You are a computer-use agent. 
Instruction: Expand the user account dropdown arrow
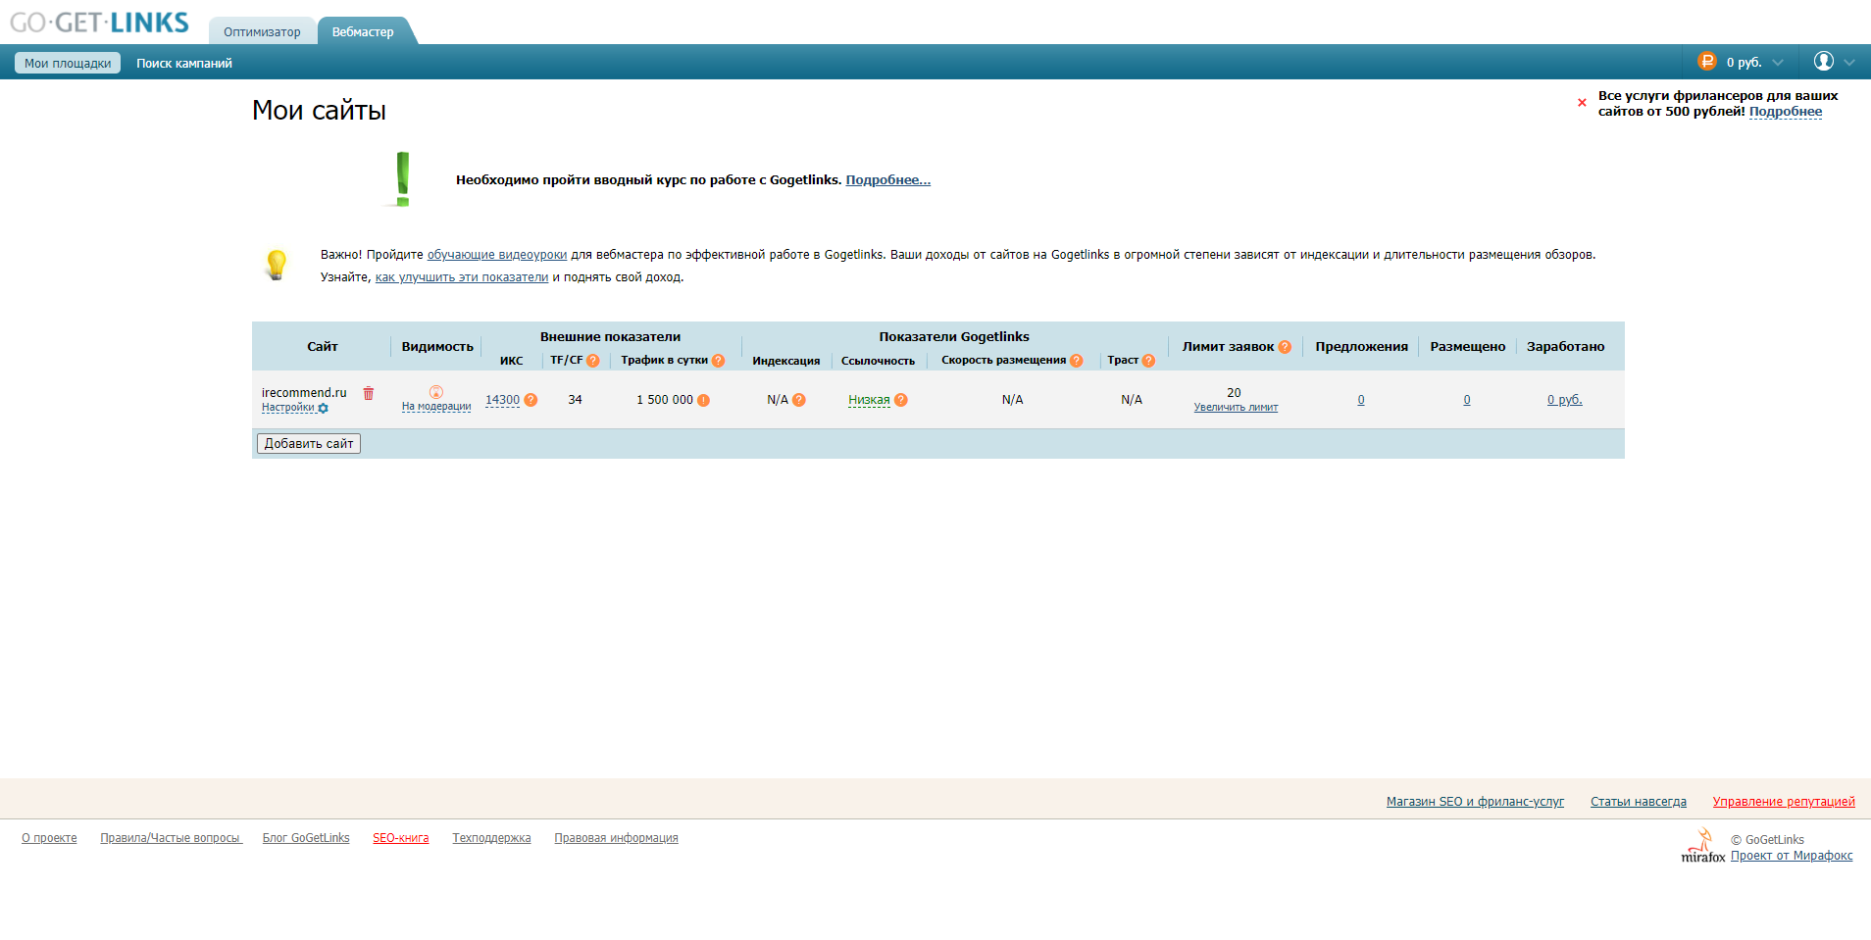pos(1849,63)
